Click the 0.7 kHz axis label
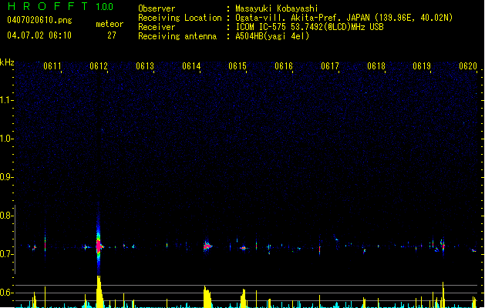485x308 pixels. (6, 254)
